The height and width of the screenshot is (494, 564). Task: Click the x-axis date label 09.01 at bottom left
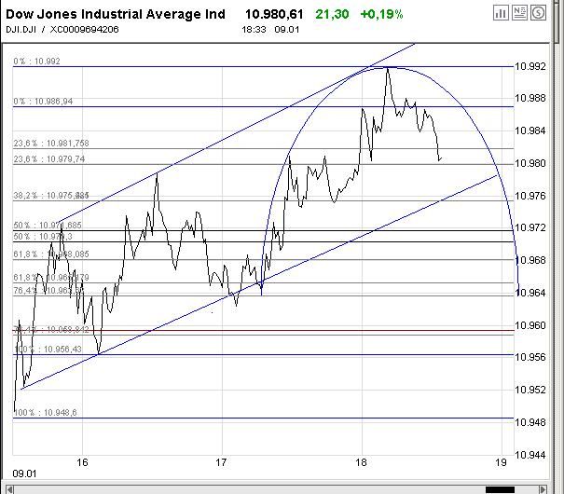(x=24, y=473)
